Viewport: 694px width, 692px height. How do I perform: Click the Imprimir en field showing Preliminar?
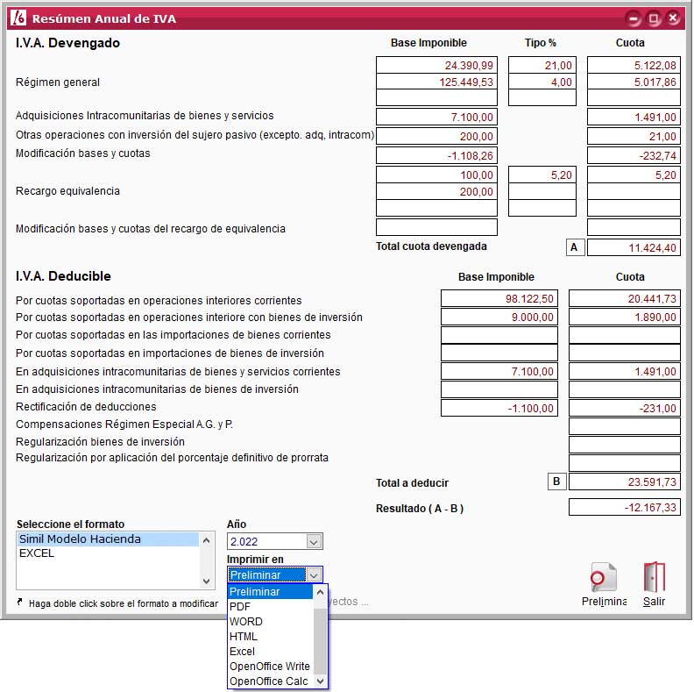point(267,575)
